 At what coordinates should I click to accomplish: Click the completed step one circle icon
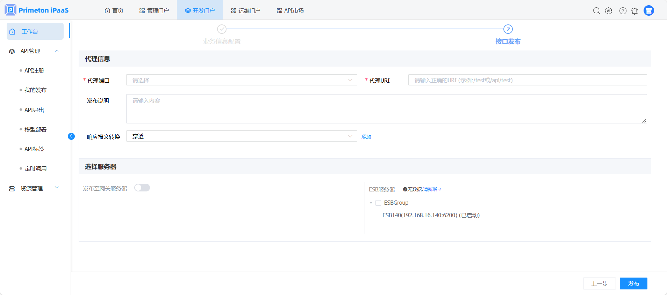point(222,29)
